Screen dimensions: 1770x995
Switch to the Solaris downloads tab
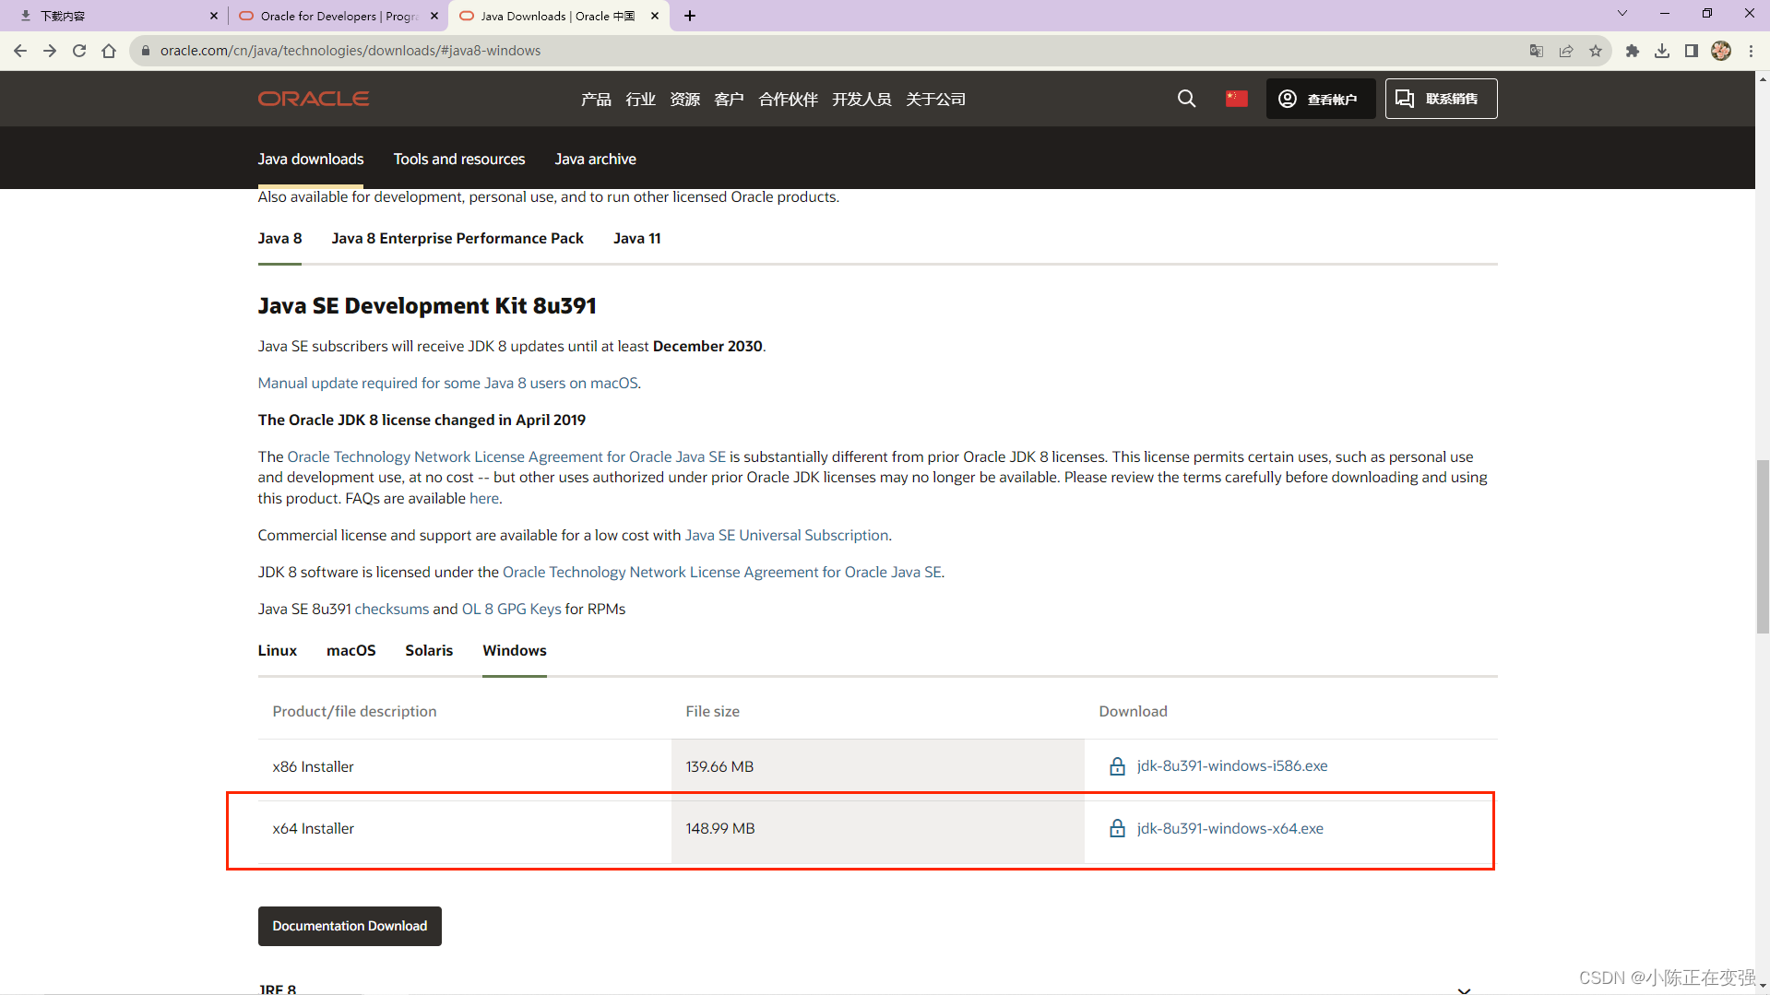tap(429, 651)
